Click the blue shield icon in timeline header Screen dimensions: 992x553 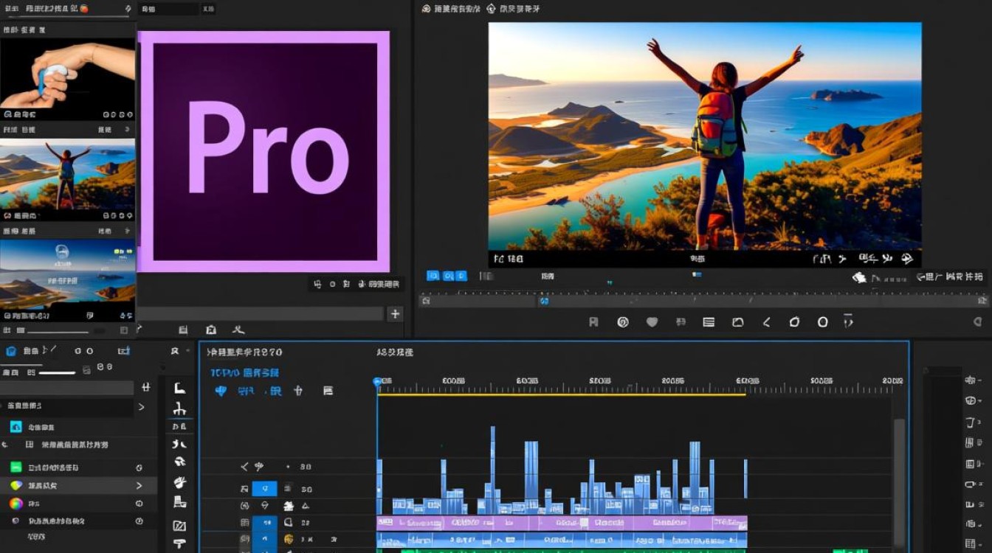tap(220, 391)
